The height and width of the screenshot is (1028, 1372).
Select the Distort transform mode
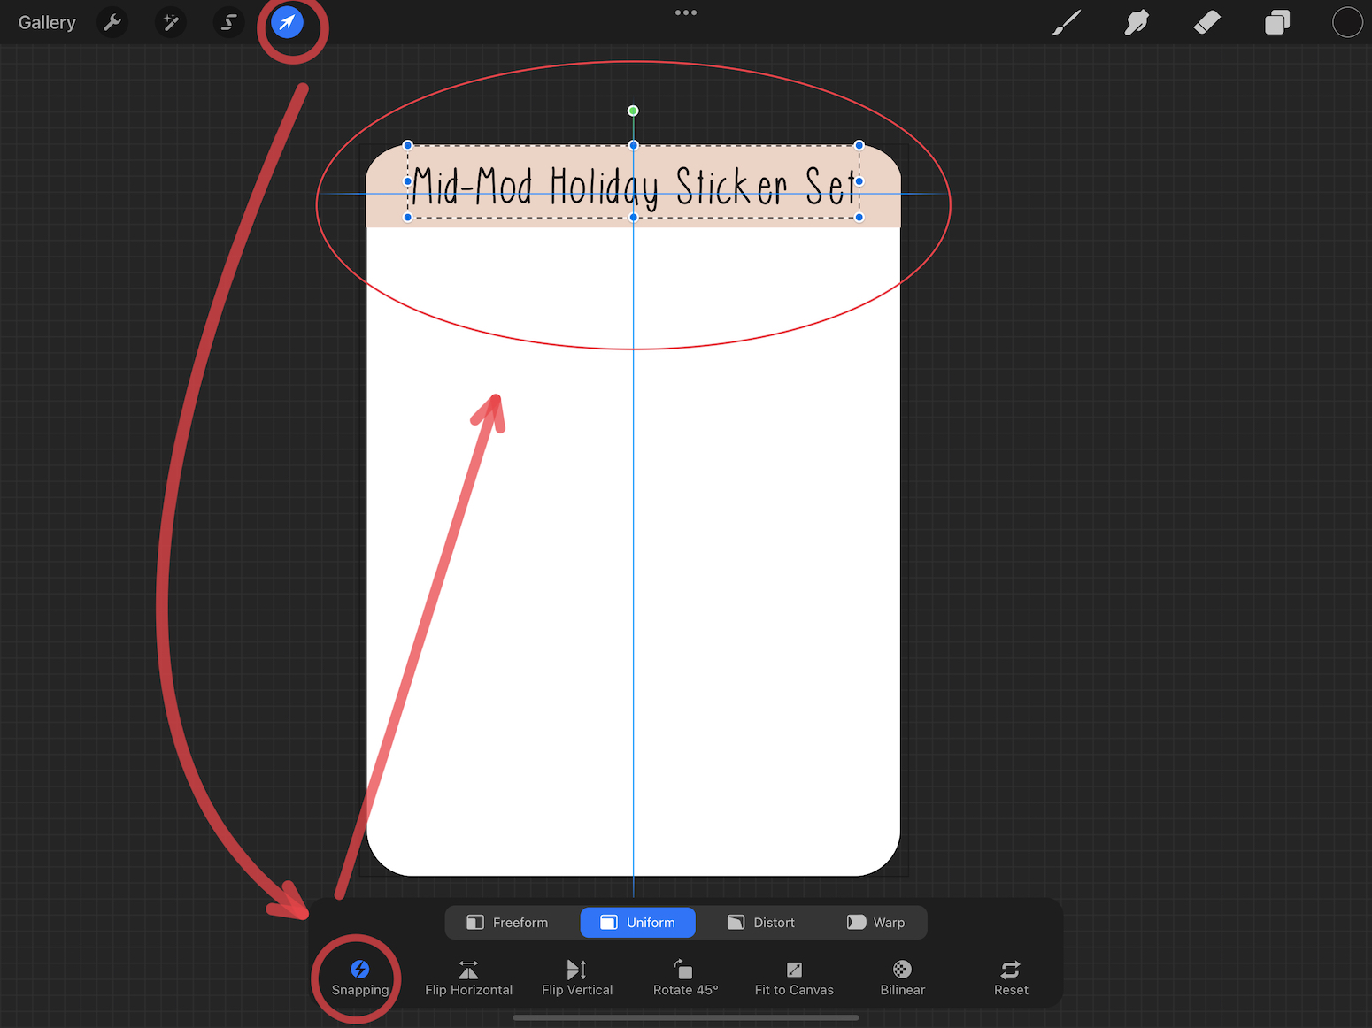click(x=760, y=922)
